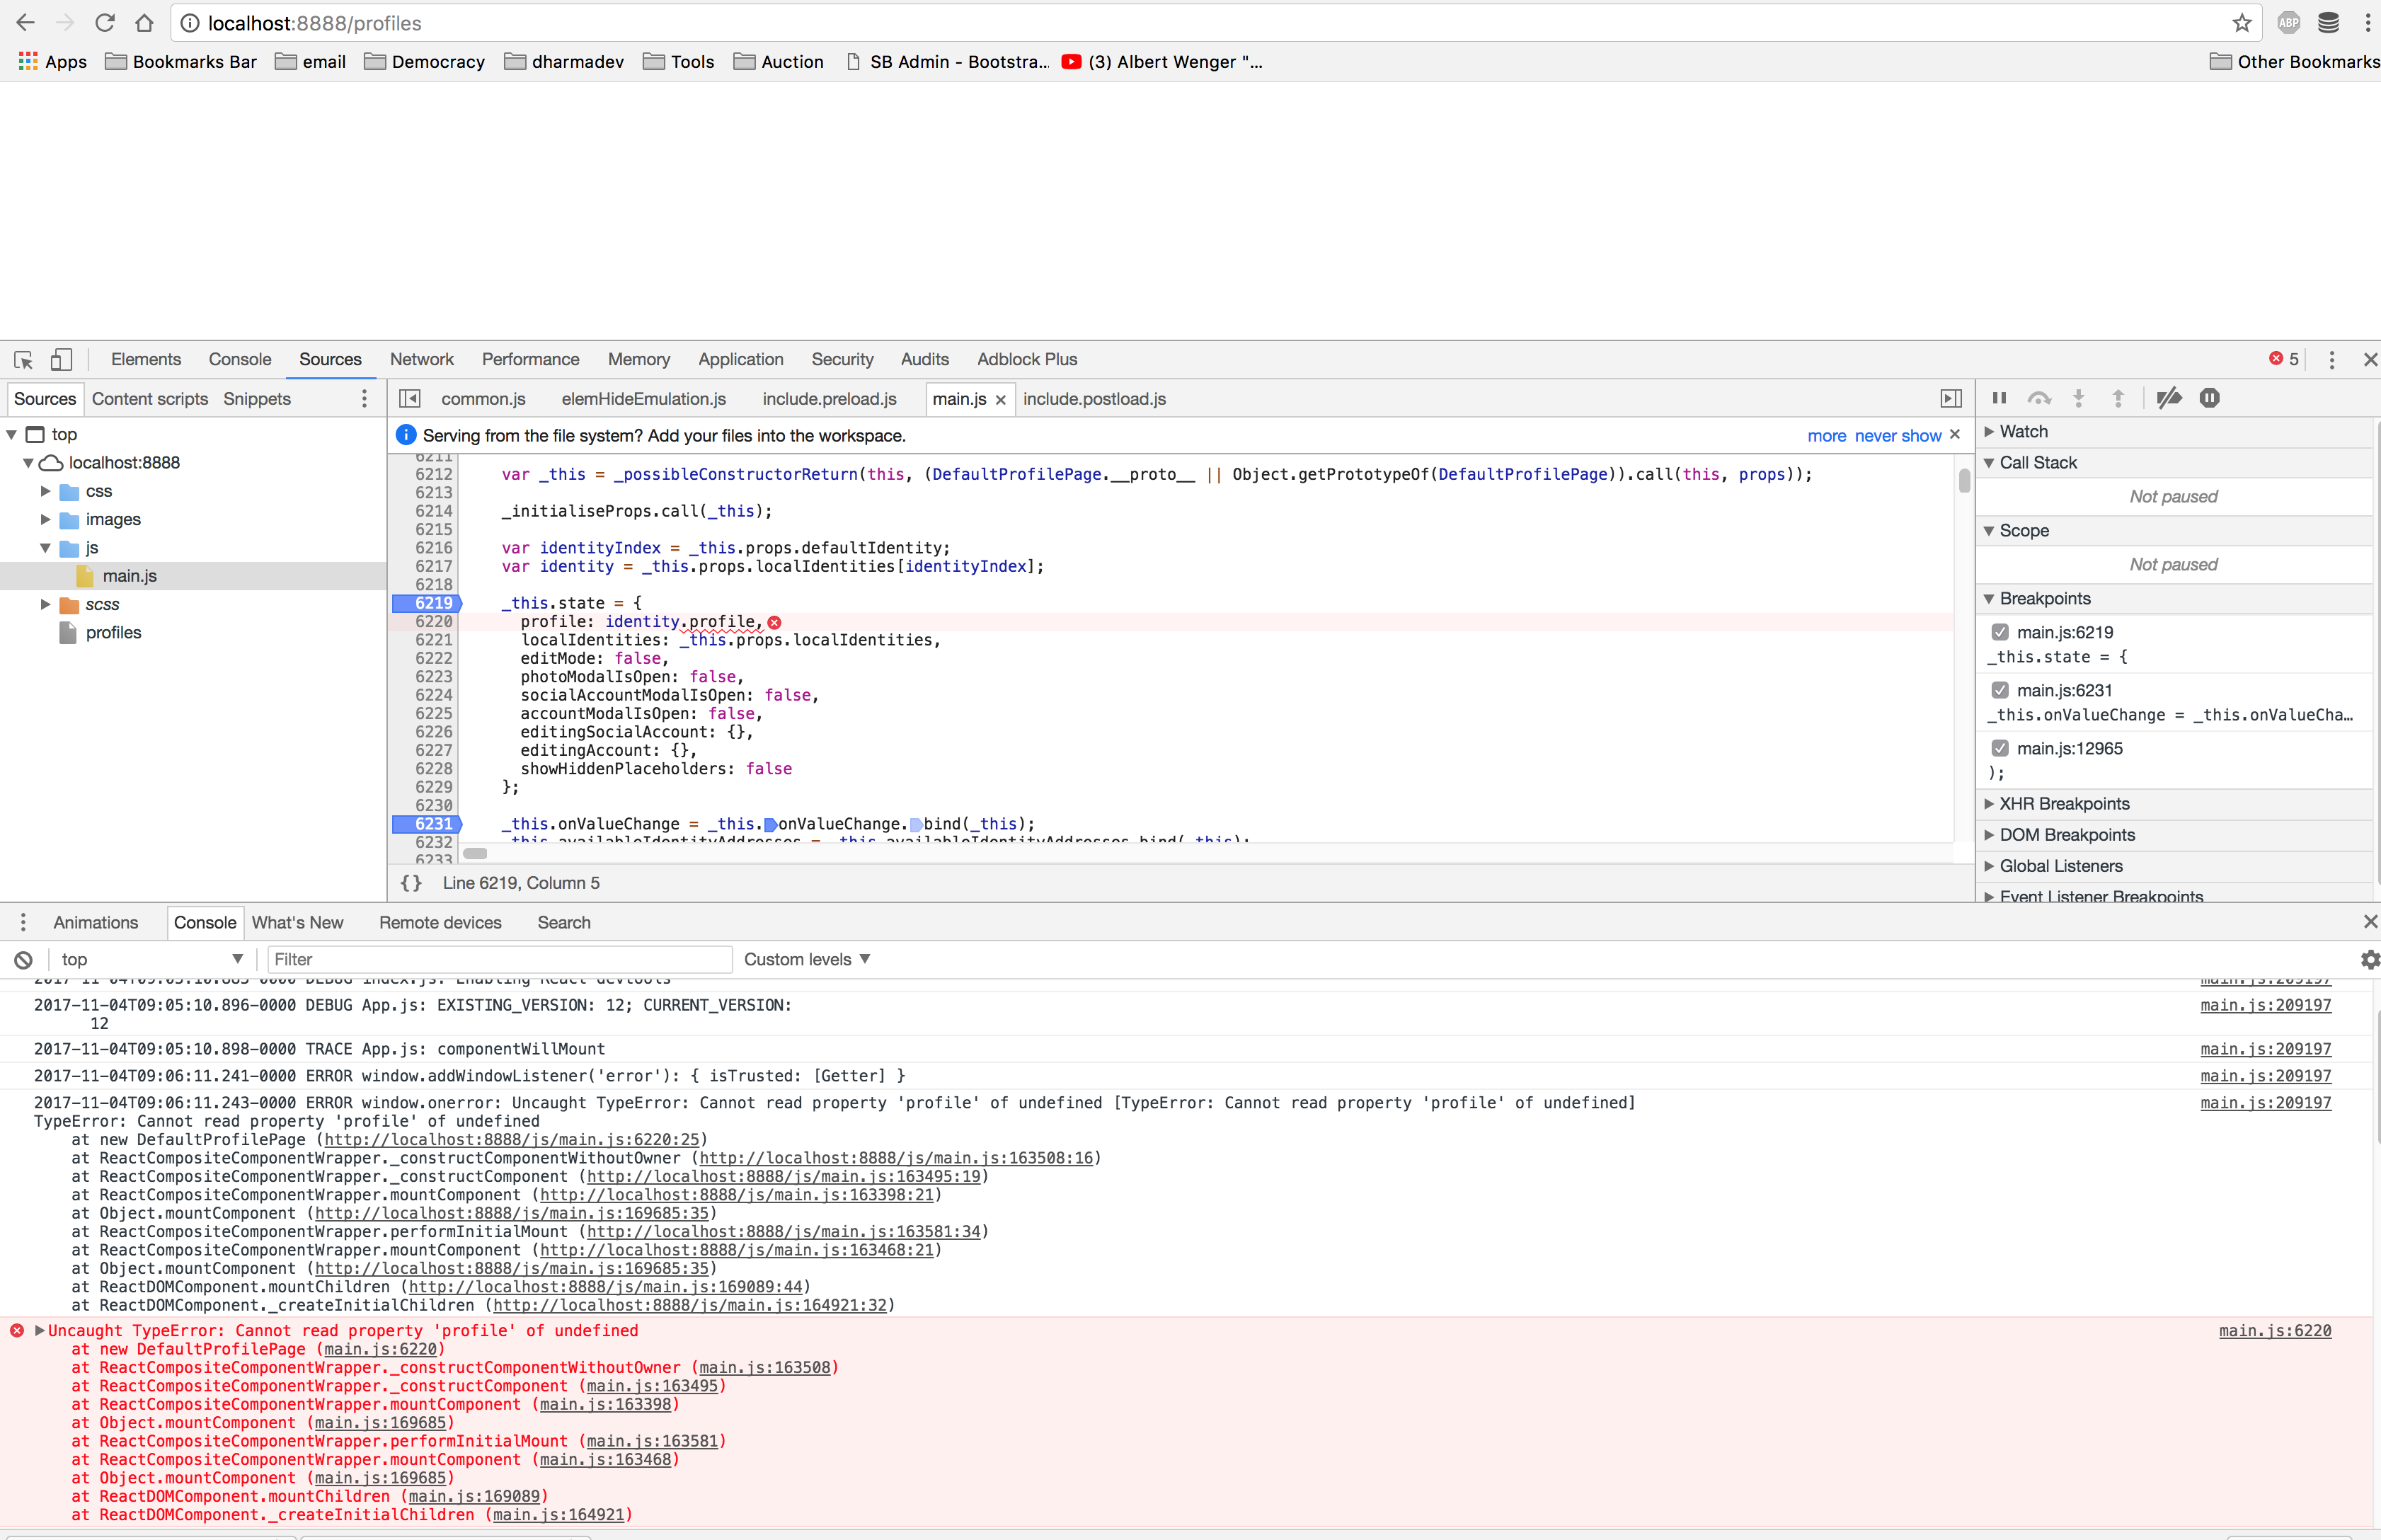Screen dimensions: 2381x1540
Task: Toggle pause on exceptions icon
Action: 2209,399
